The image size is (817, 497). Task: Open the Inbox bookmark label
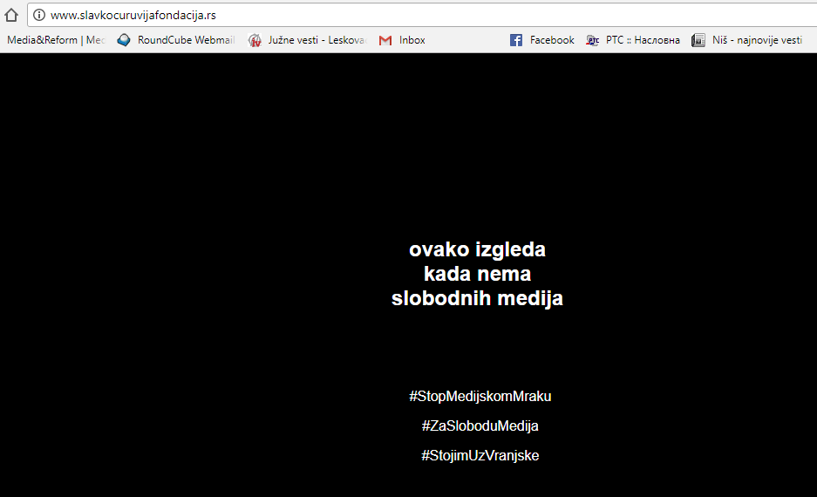tap(412, 40)
